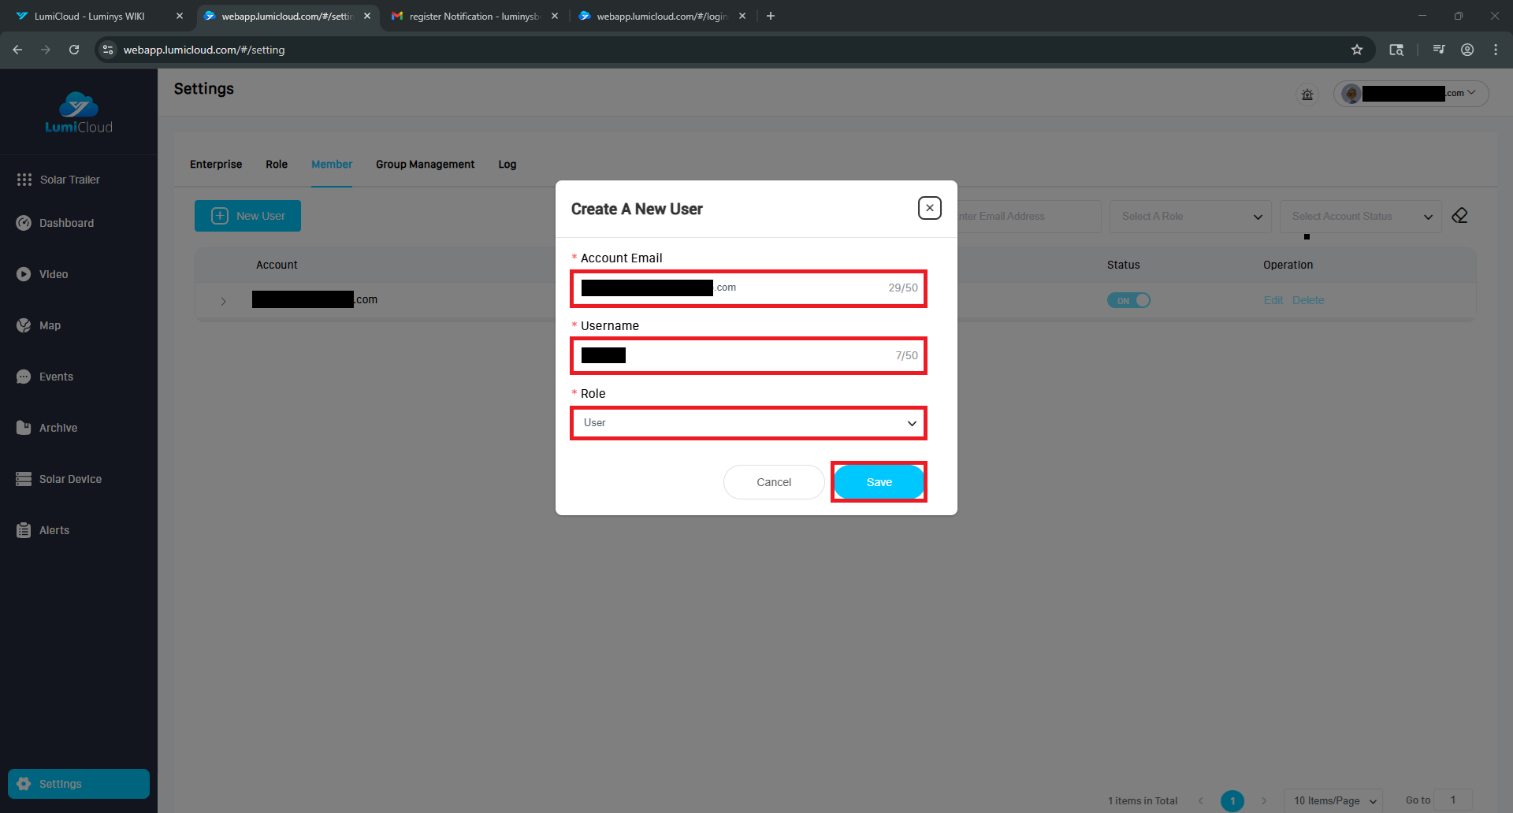Switch to the Group Management tab

coord(425,165)
